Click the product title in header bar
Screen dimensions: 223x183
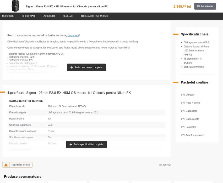coord(67,6)
